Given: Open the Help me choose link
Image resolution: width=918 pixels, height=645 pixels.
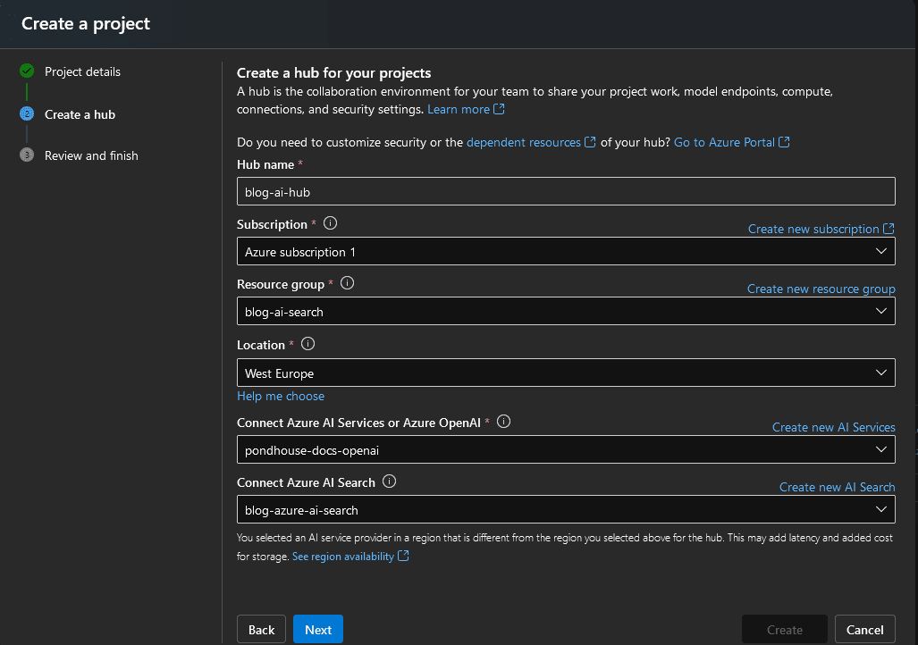Looking at the screenshot, I should click(x=280, y=396).
